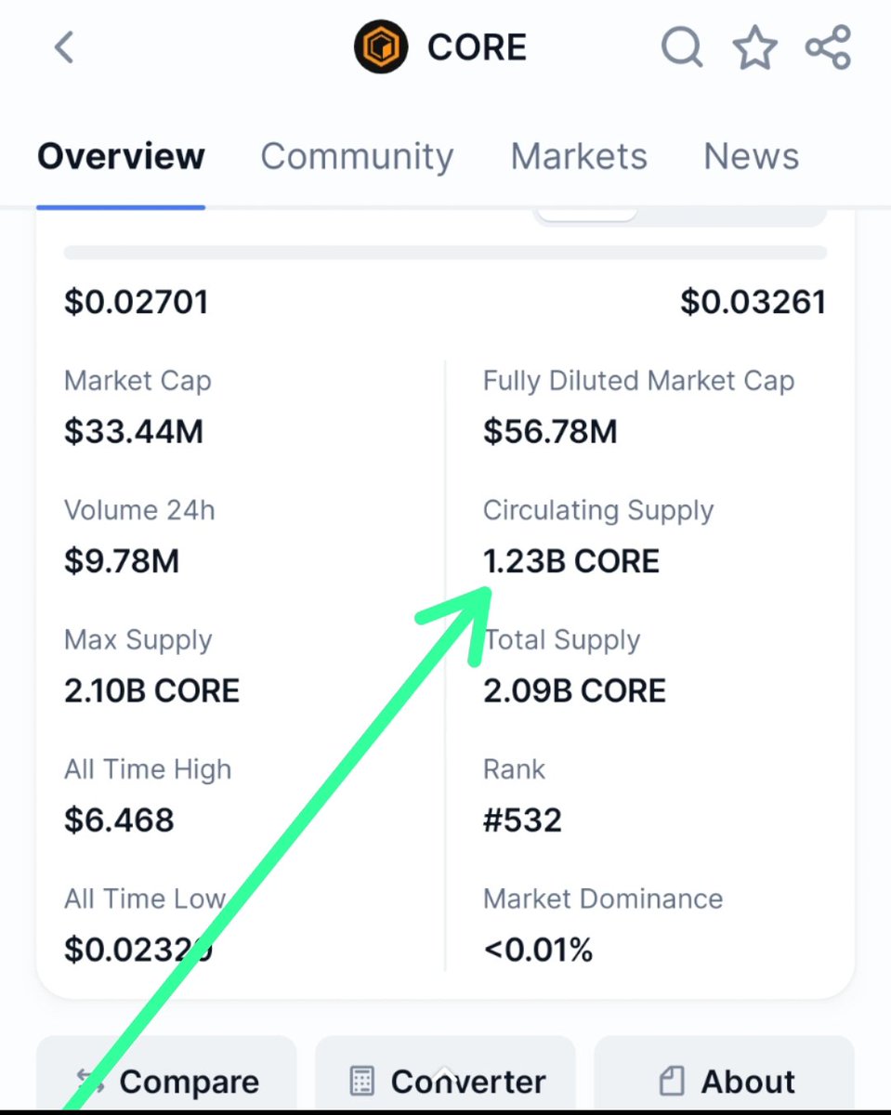891x1115 pixels.
Task: Tap Total Supply value 2.09B CORE
Action: (x=575, y=690)
